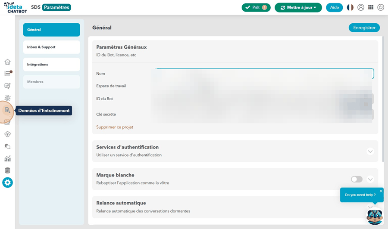Click the database stack icon in the sidebar
The image size is (388, 229).
(7, 170)
